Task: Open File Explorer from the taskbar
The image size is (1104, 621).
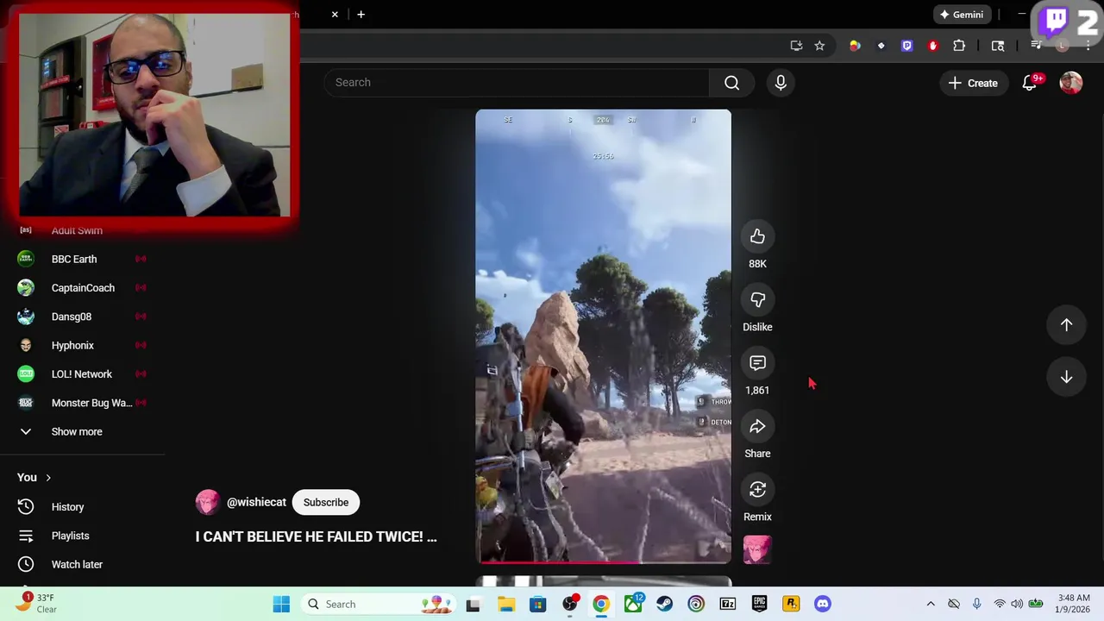Action: tap(505, 605)
